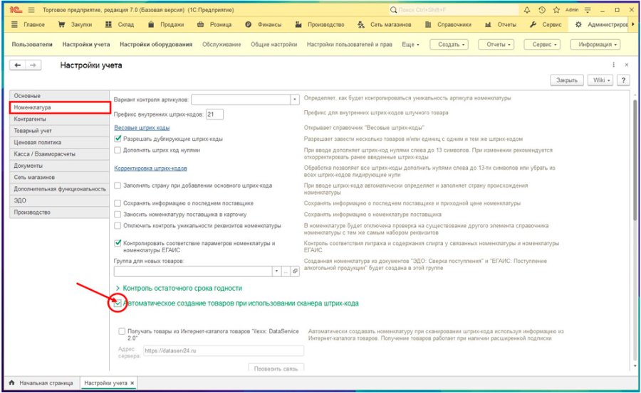The image size is (641, 393).
Task: Open Группа для новых товаров dropdown arrow
Action: (x=277, y=271)
